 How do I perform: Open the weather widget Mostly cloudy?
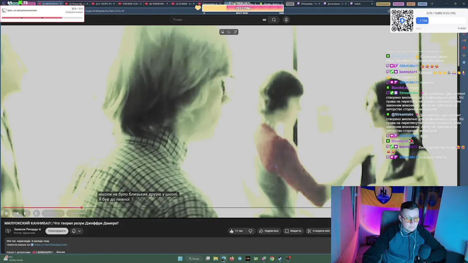point(12,259)
